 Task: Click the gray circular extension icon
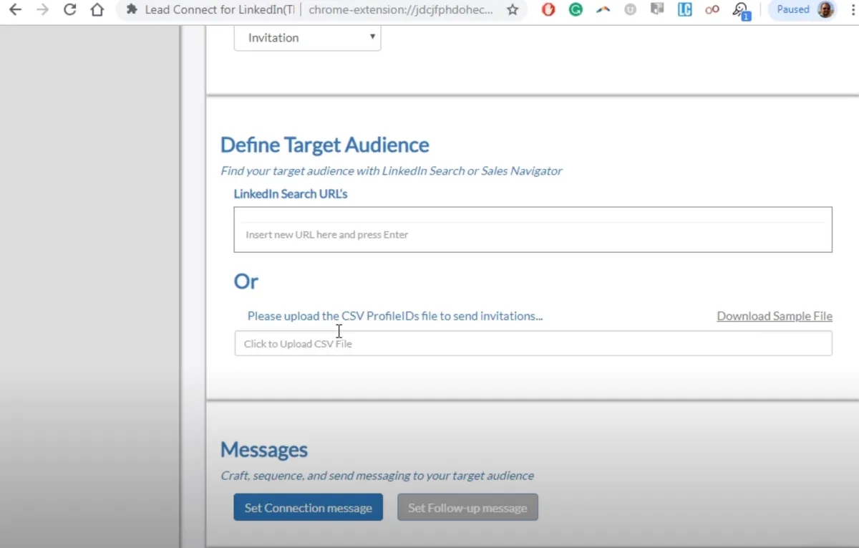tap(630, 10)
